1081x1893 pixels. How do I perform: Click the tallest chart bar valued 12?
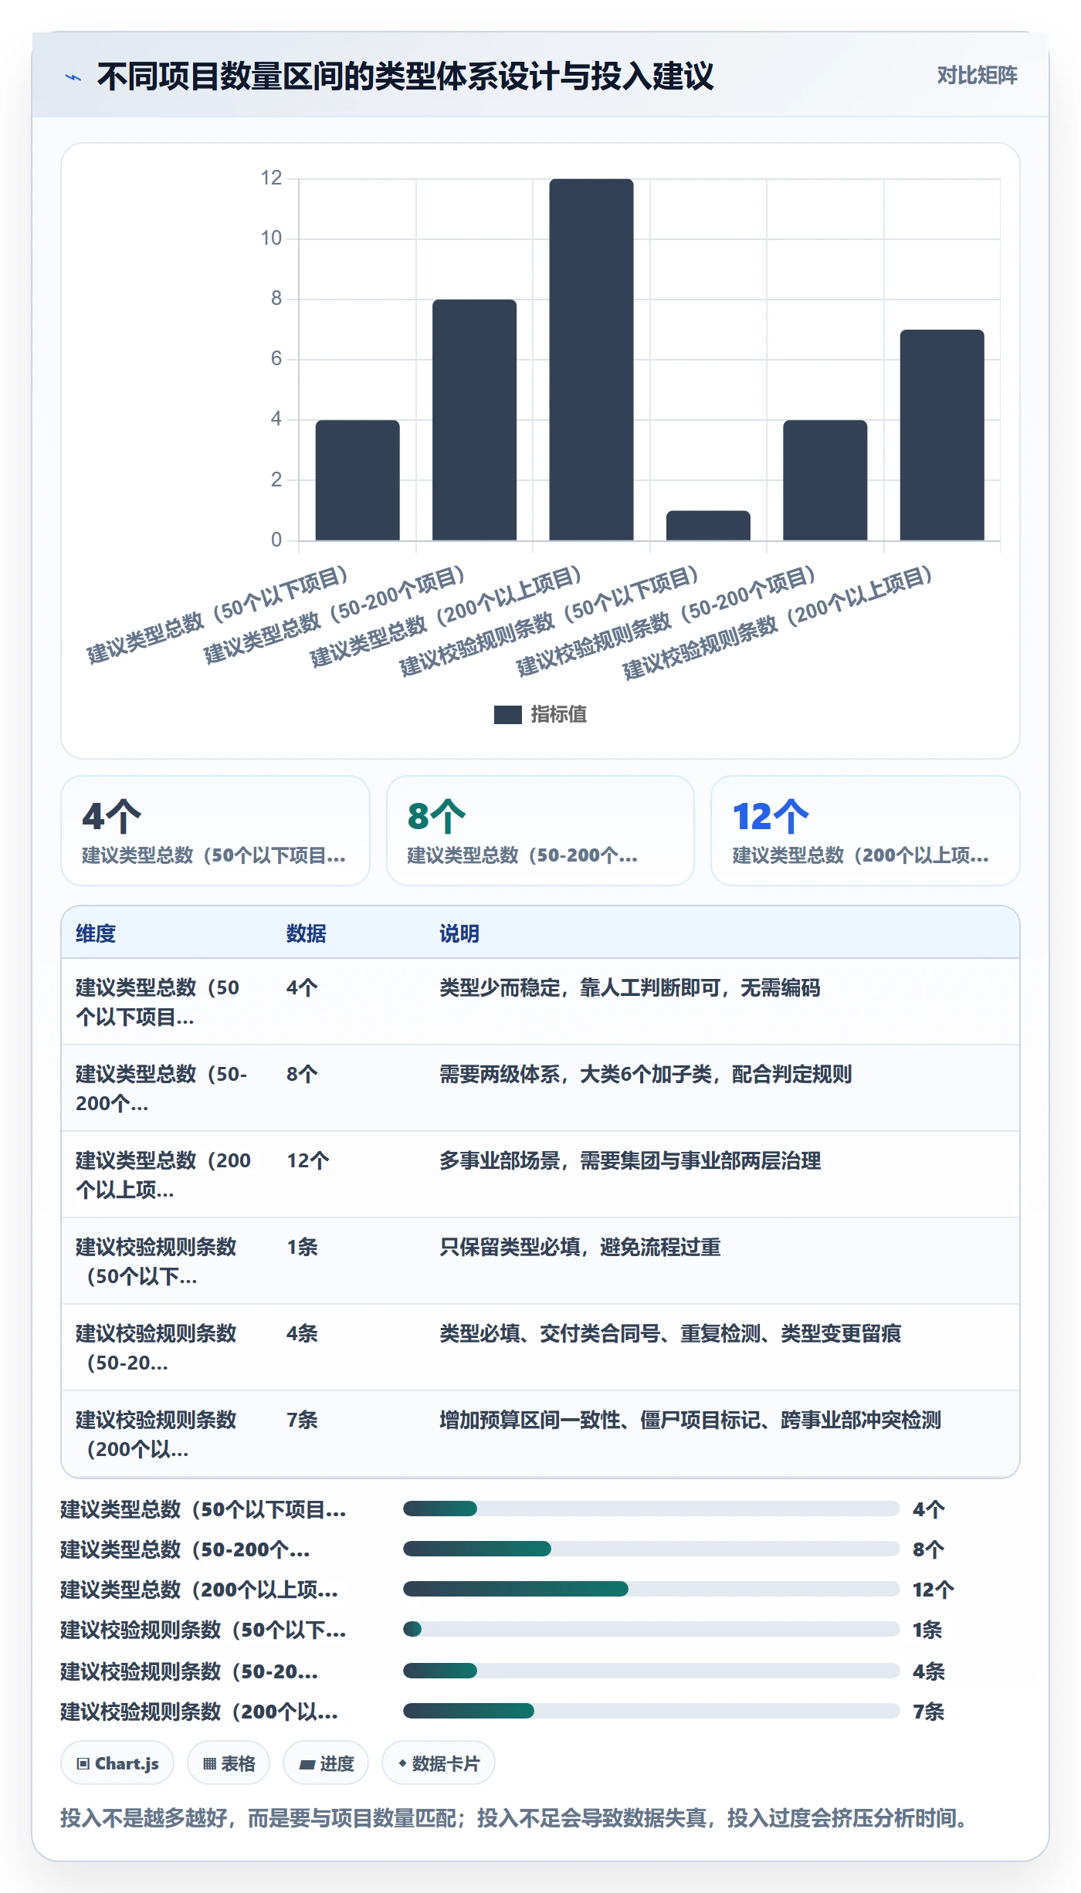[591, 360]
